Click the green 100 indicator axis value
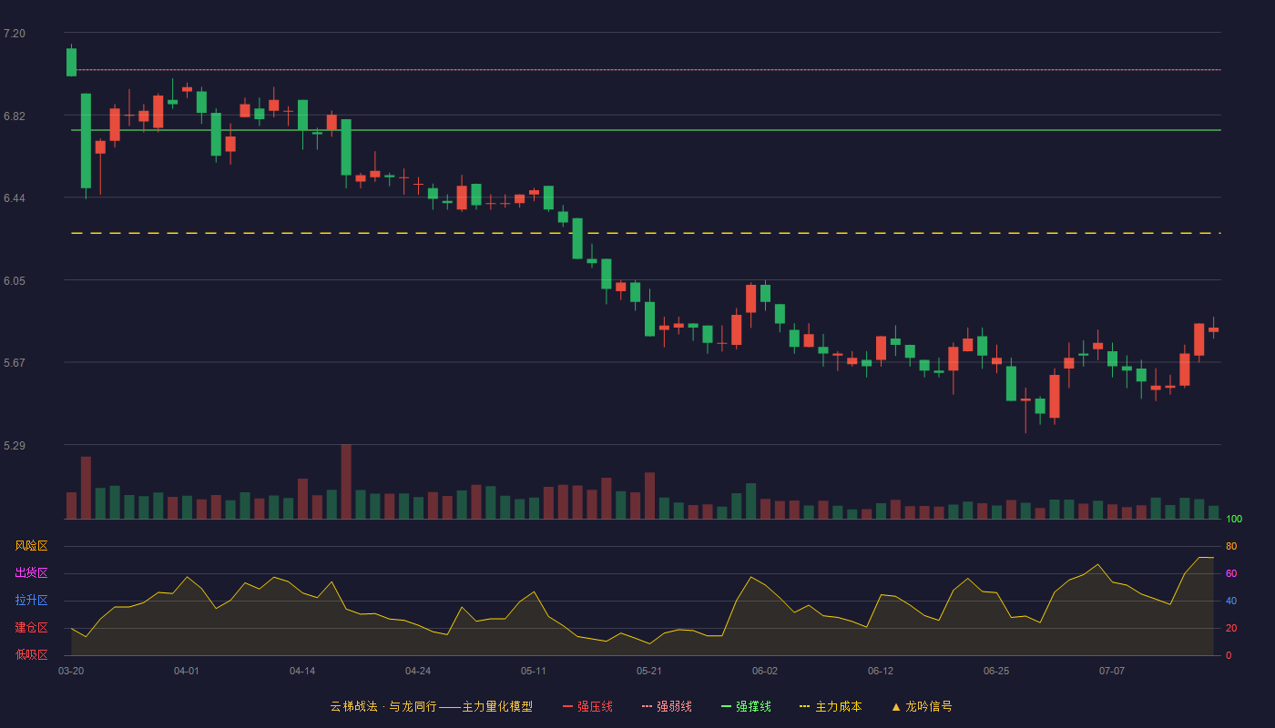This screenshot has height=728, width=1275. [1234, 519]
